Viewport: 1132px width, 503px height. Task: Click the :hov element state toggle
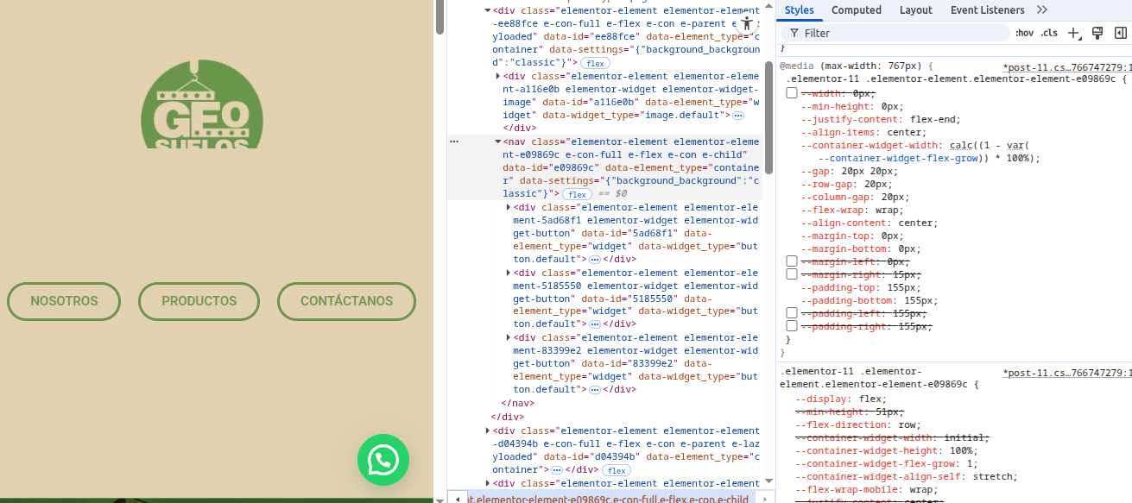[x=1024, y=33]
